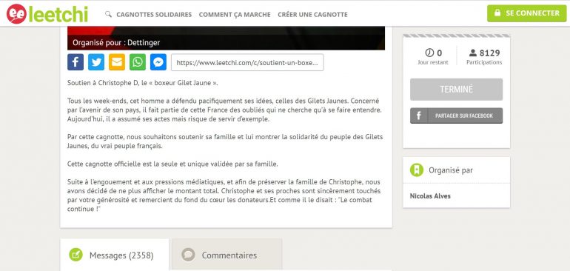Click the Leetchi logo
The image size is (570, 271).
point(47,14)
